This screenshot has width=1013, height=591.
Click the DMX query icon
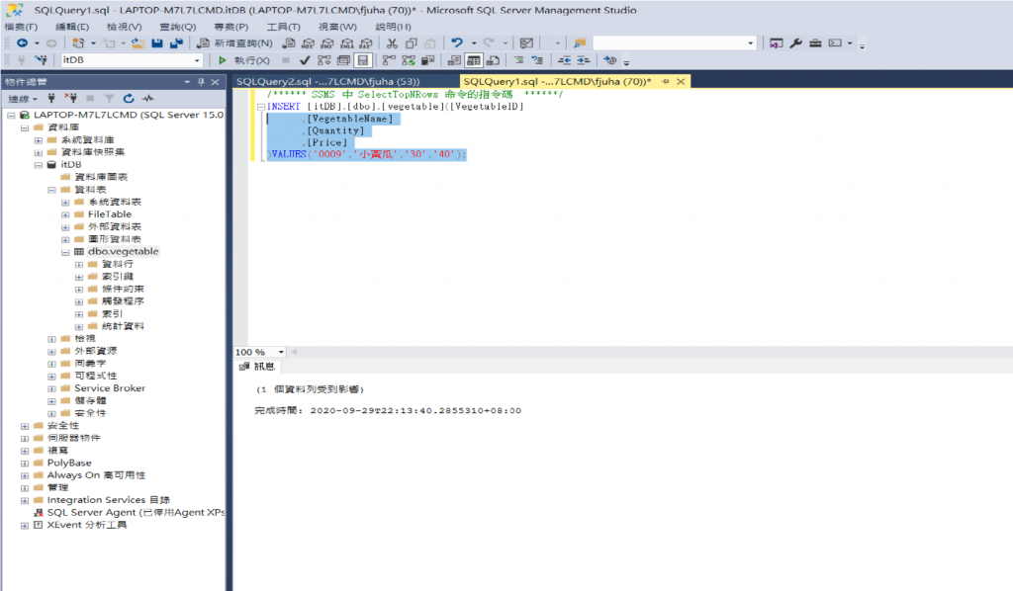(x=327, y=43)
